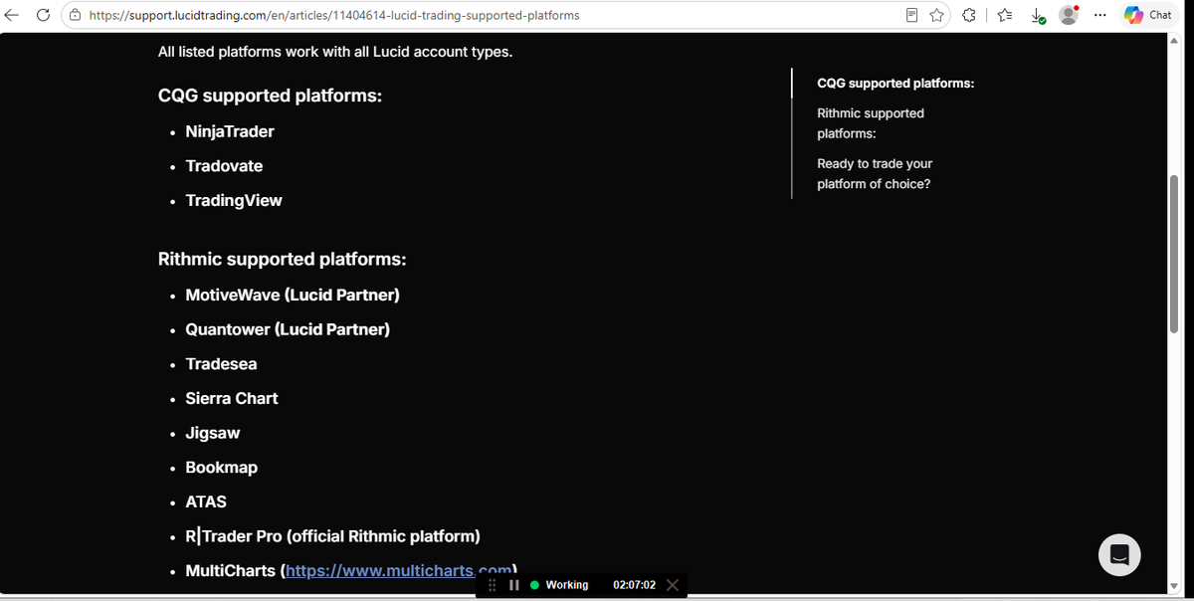Click the page's vertical scrollbar thumb
This screenshot has height=601, width=1194.
click(1175, 254)
